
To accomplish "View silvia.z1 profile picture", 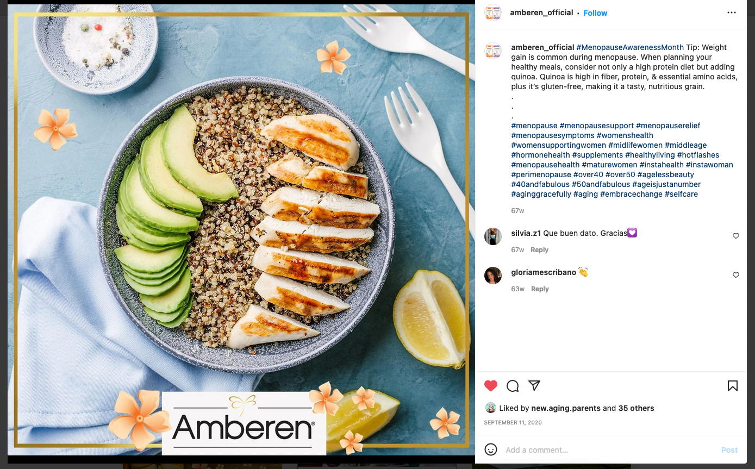I will (x=493, y=236).
